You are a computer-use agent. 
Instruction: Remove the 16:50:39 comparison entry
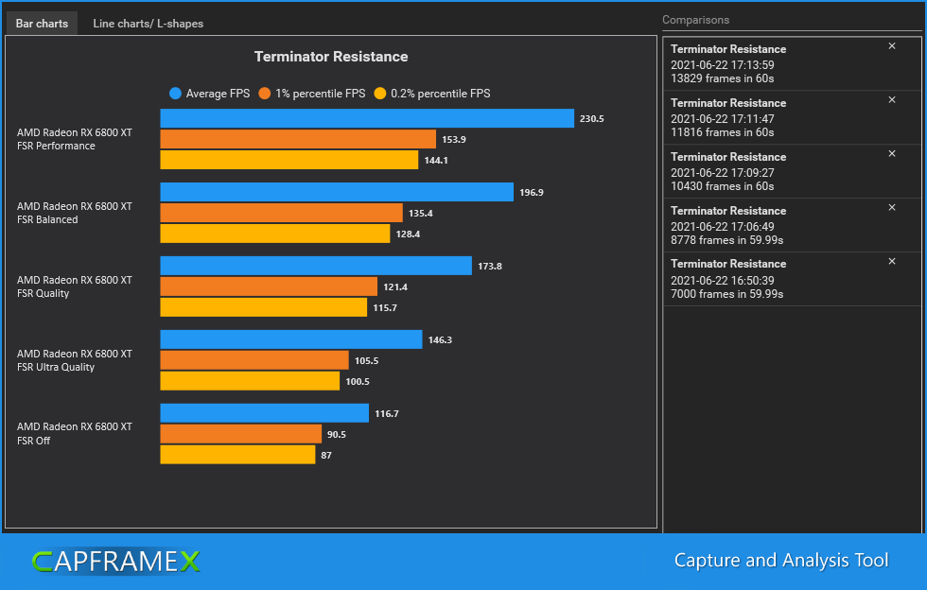[891, 261]
